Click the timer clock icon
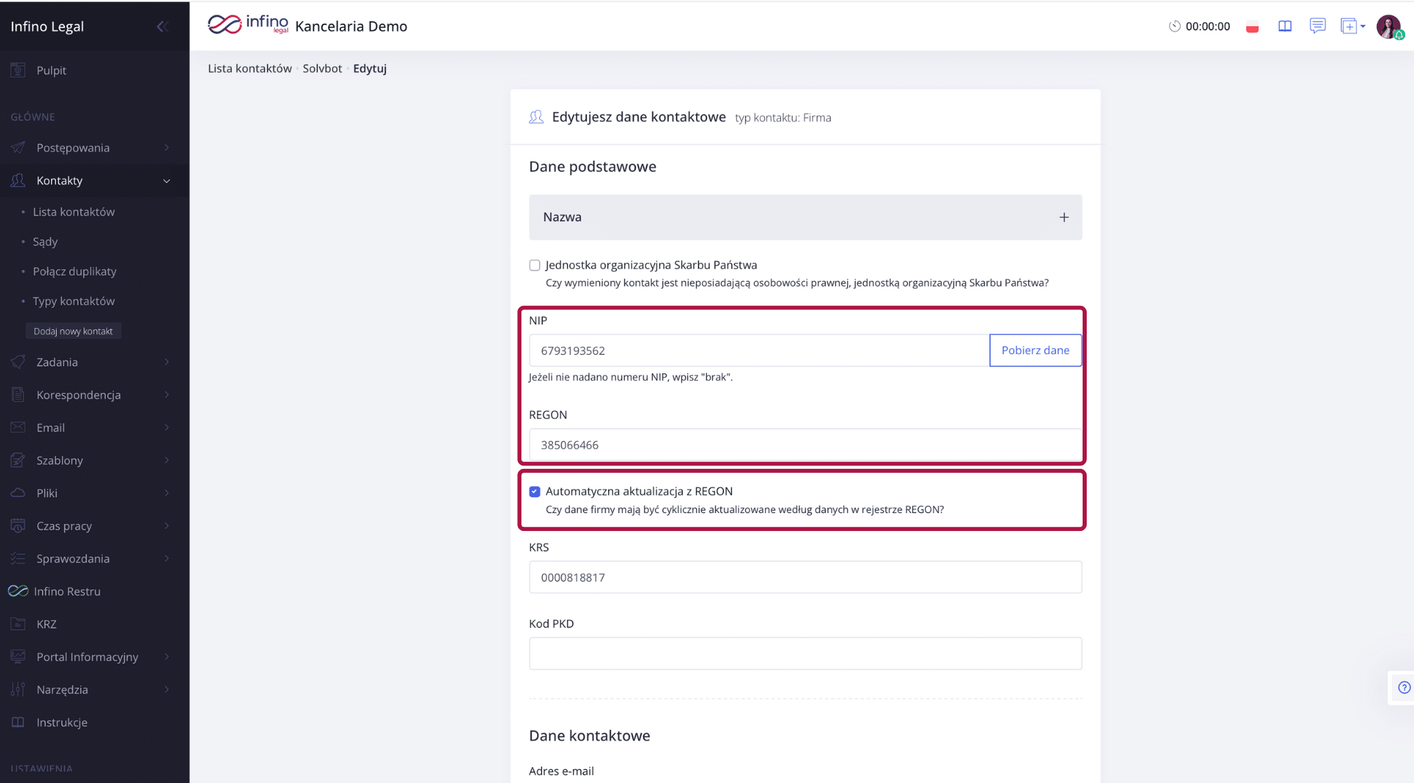This screenshot has width=1414, height=783. (1174, 26)
